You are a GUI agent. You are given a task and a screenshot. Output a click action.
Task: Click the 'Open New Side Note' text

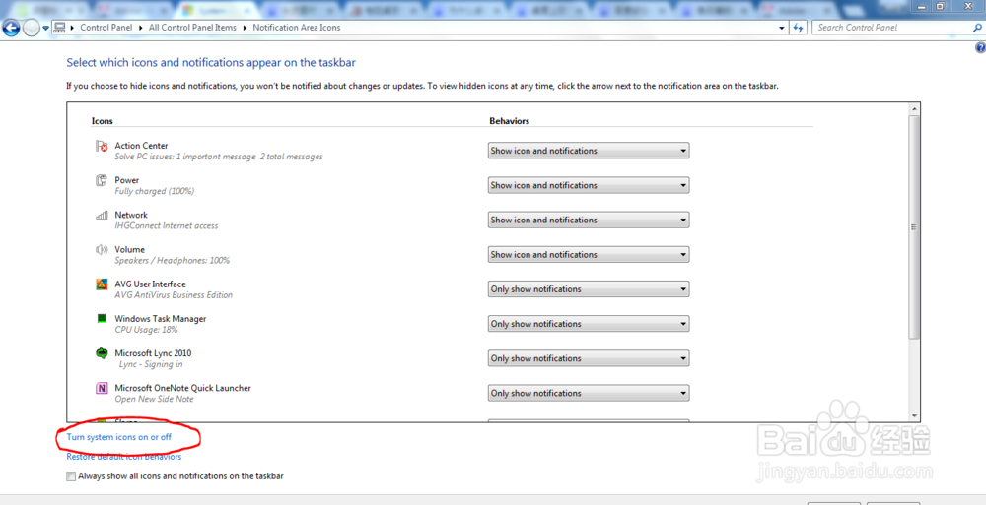[x=154, y=399]
